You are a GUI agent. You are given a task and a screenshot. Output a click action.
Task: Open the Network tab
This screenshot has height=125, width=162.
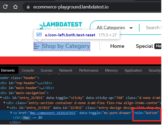tap(66, 70)
